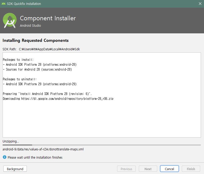Click the 'Packages to install:' line
The image size is (204, 174).
click(18, 60)
